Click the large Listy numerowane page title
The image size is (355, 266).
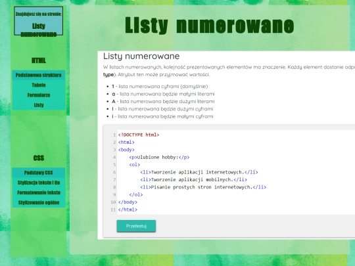coord(210,26)
